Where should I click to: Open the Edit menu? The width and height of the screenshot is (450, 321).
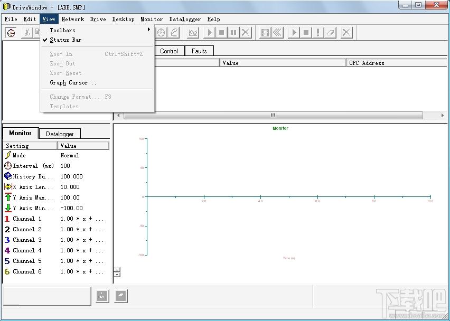click(x=30, y=19)
